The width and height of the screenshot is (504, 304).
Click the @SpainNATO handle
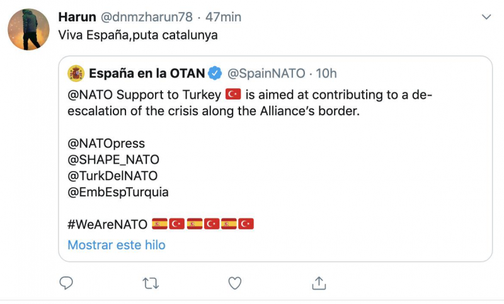265,74
